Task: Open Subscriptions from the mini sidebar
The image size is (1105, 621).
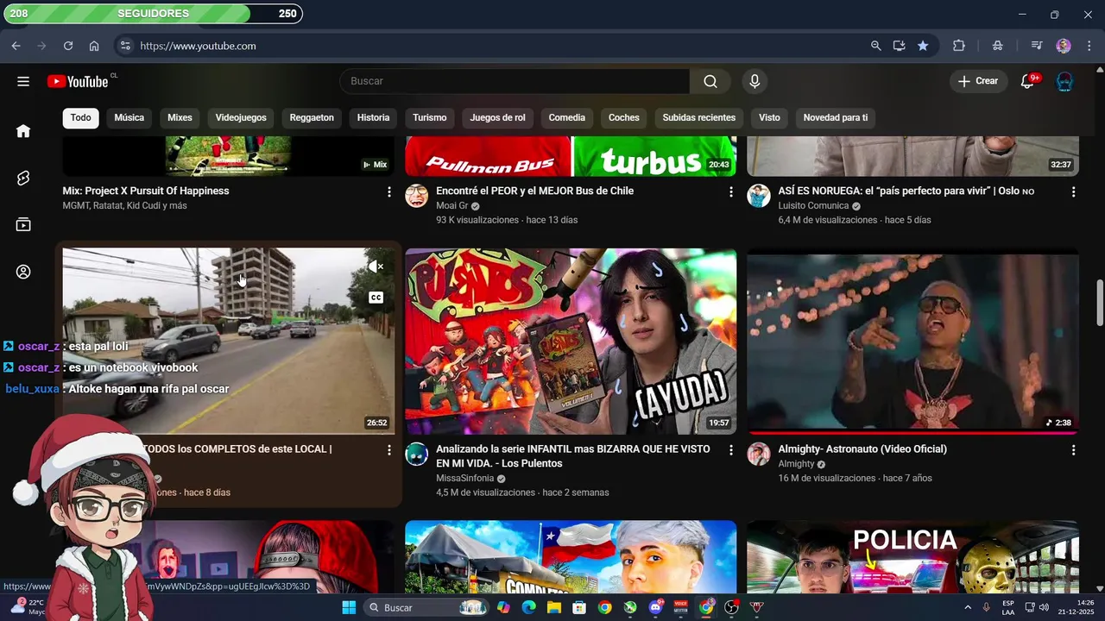Action: pos(23,225)
